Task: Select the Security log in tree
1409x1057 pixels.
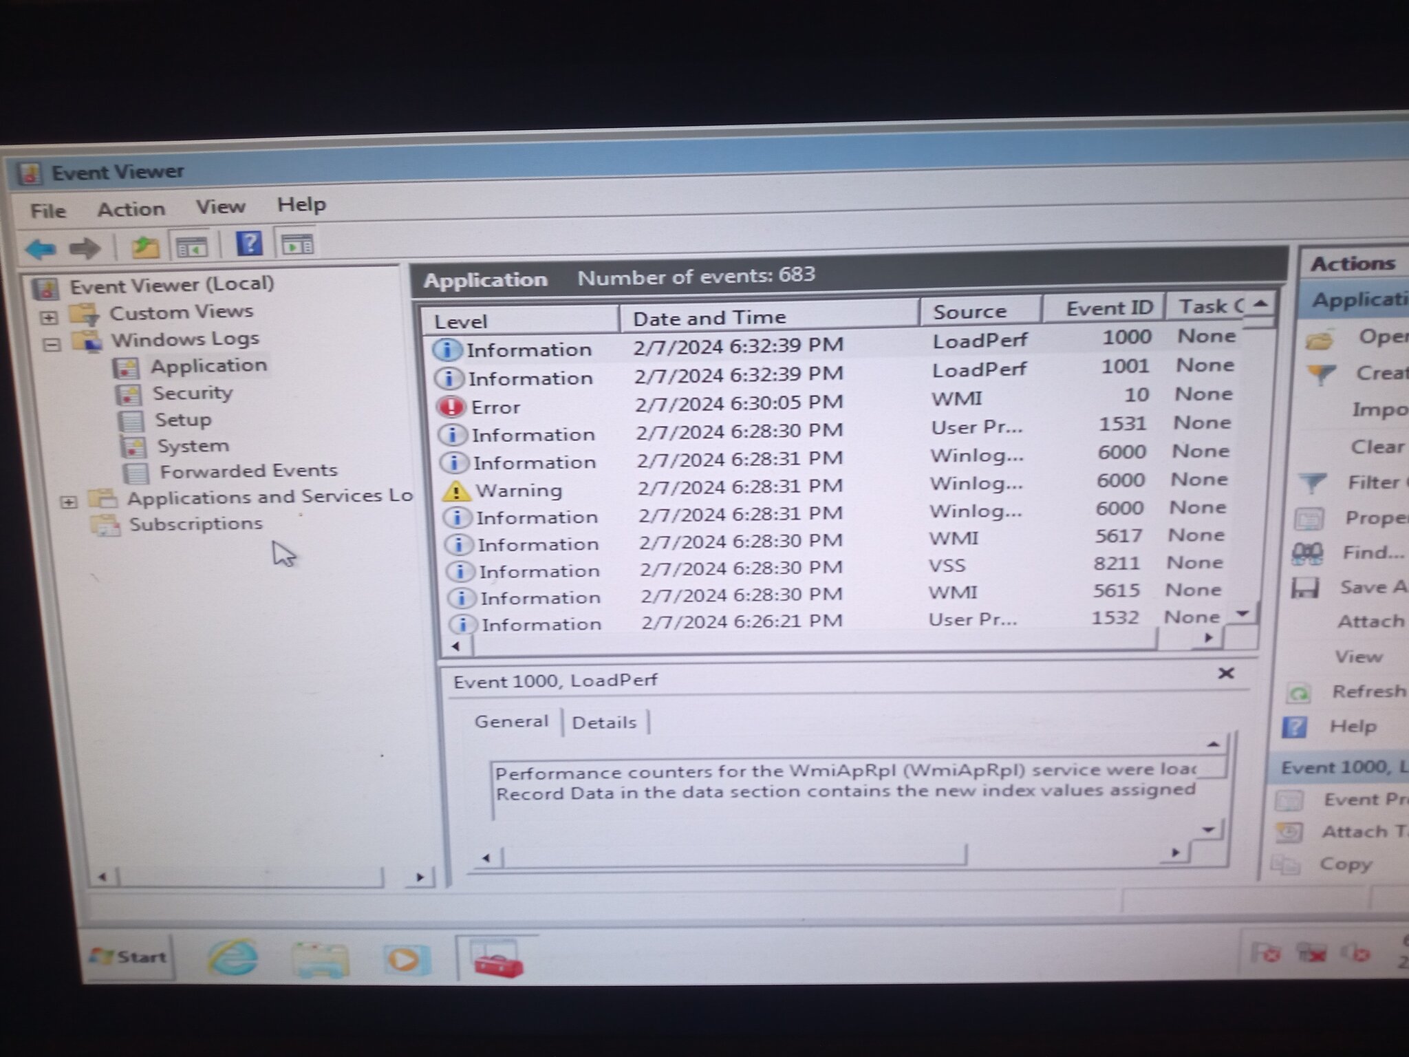Action: (x=192, y=394)
